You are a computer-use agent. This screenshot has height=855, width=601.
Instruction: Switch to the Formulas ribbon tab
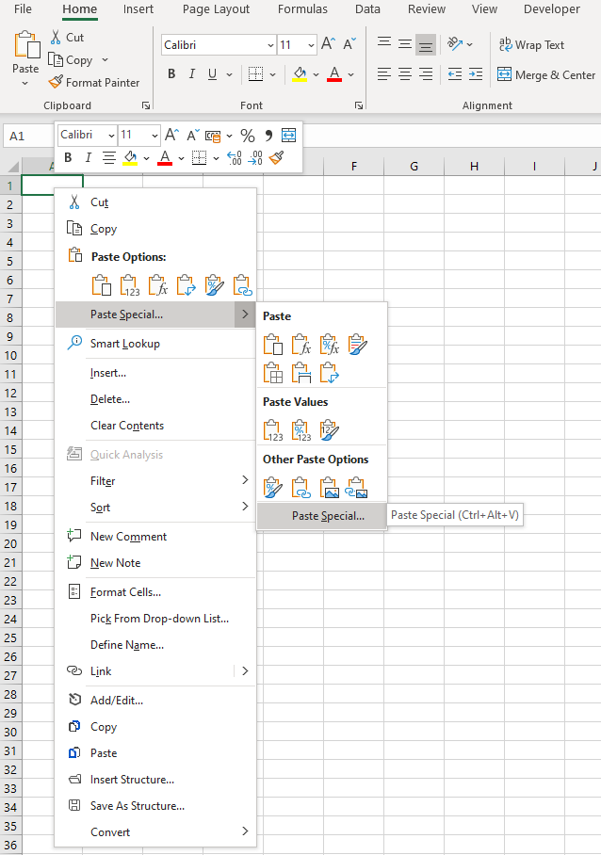302,9
